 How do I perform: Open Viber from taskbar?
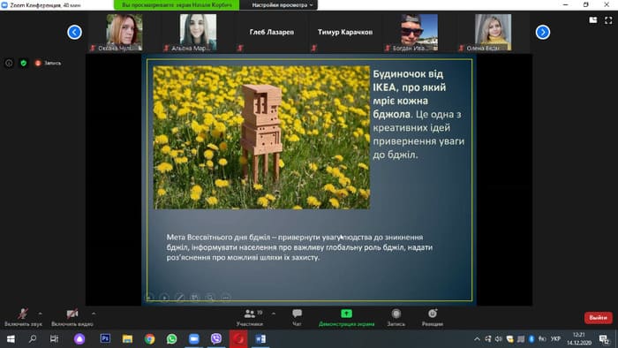(216, 338)
